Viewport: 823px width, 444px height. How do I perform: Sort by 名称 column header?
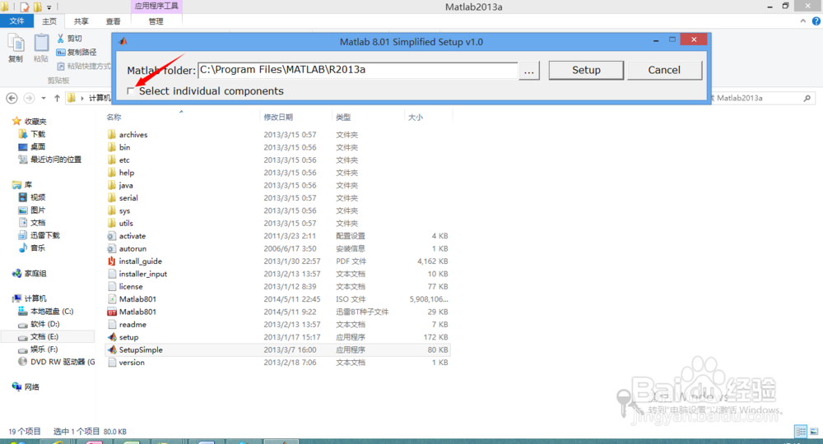click(x=114, y=118)
